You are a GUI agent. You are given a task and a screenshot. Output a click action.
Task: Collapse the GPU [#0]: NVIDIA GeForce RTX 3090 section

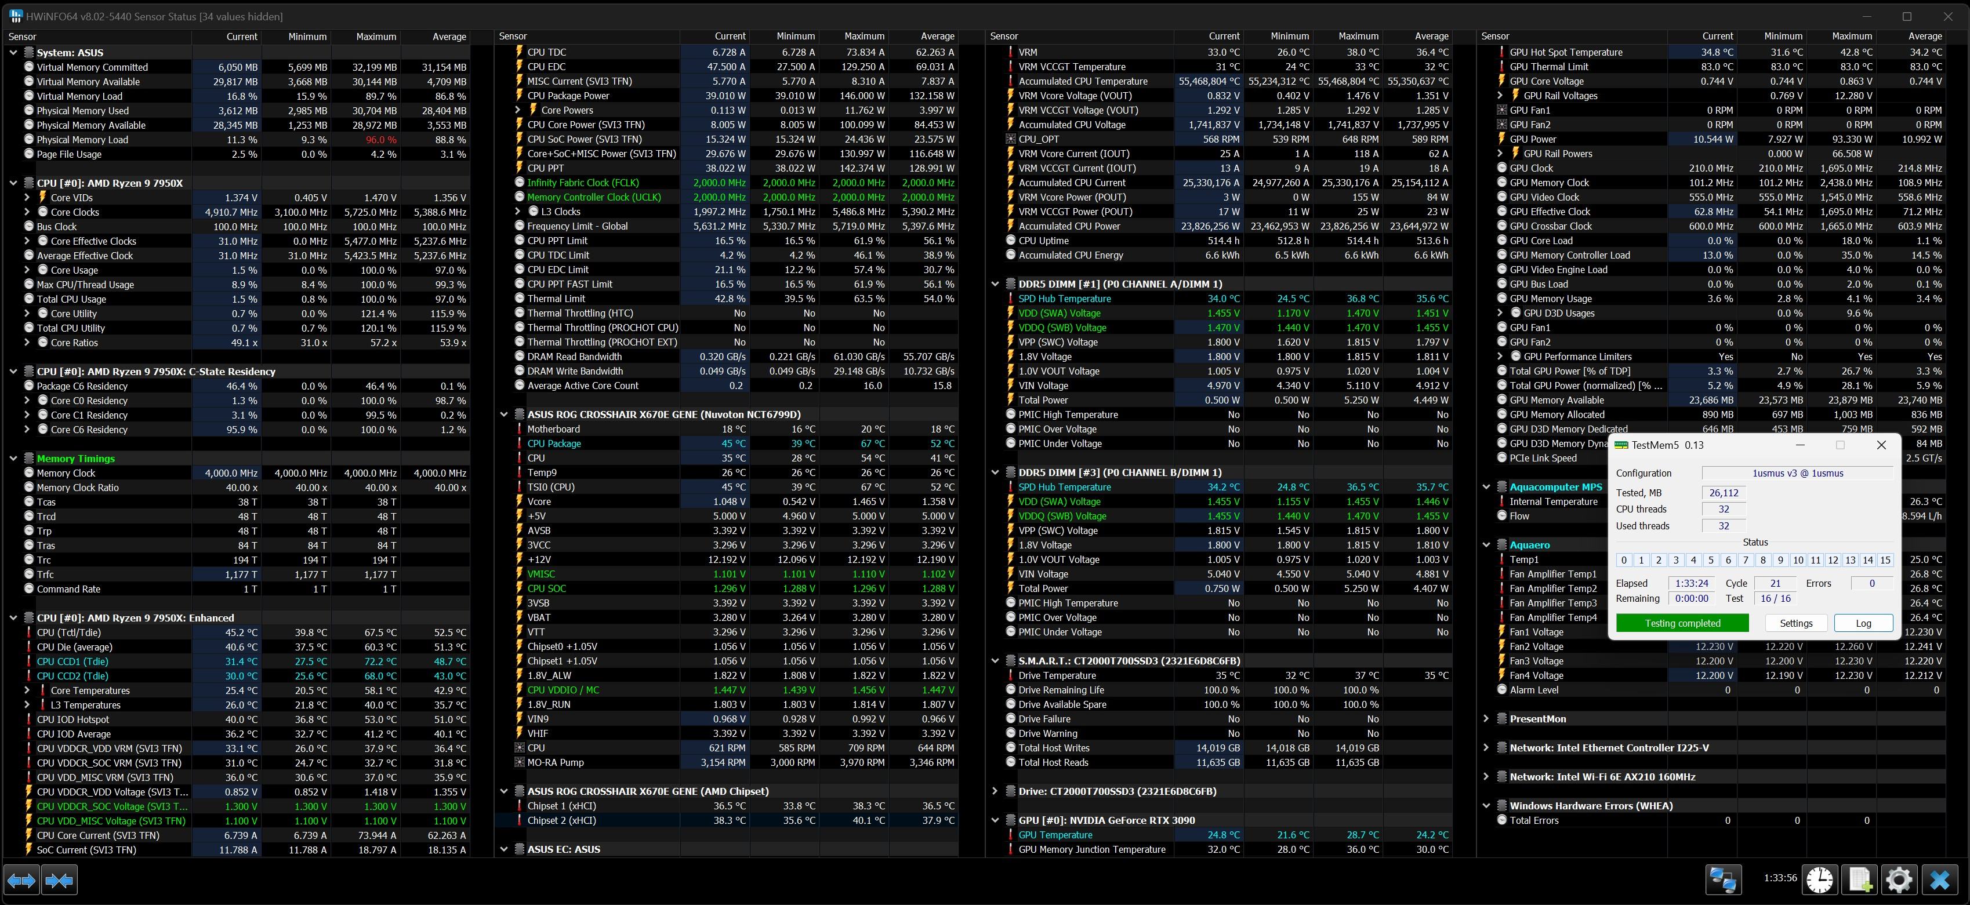pos(995,820)
